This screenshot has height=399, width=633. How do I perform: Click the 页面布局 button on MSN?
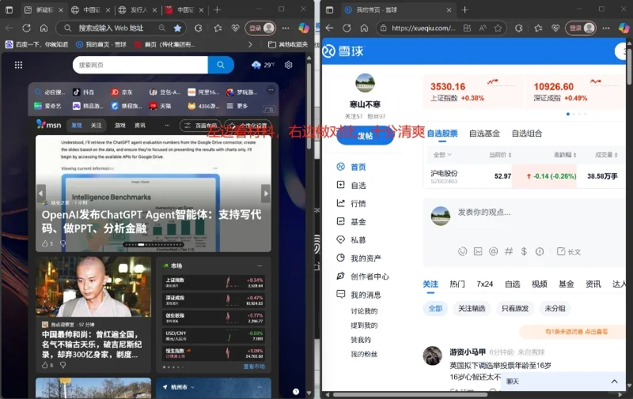click(201, 126)
